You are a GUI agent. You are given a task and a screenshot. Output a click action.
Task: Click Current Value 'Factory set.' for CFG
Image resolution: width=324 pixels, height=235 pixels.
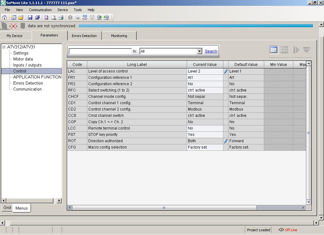tap(205, 148)
